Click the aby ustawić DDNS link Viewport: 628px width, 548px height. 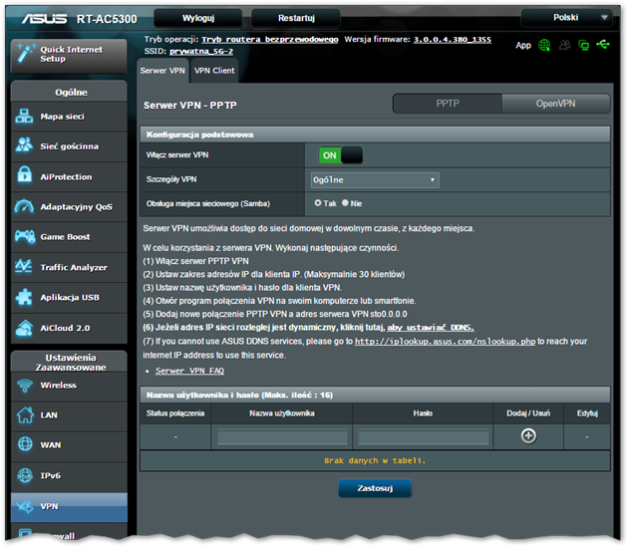[x=431, y=328]
